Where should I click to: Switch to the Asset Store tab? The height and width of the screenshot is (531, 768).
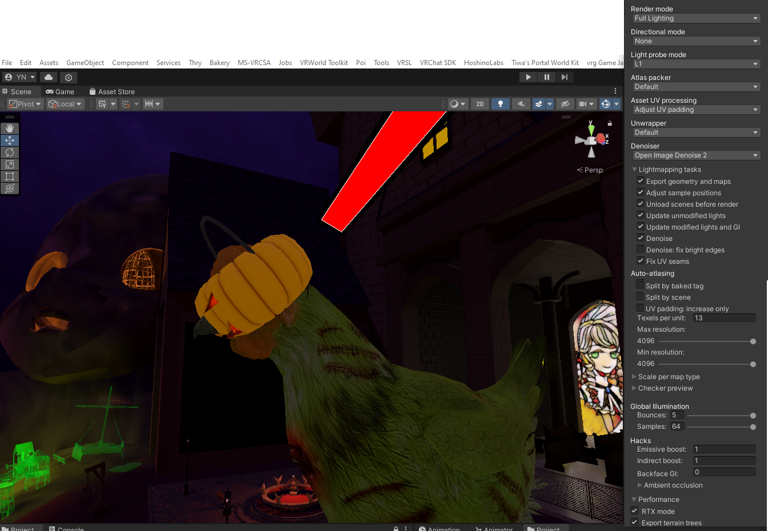point(112,91)
